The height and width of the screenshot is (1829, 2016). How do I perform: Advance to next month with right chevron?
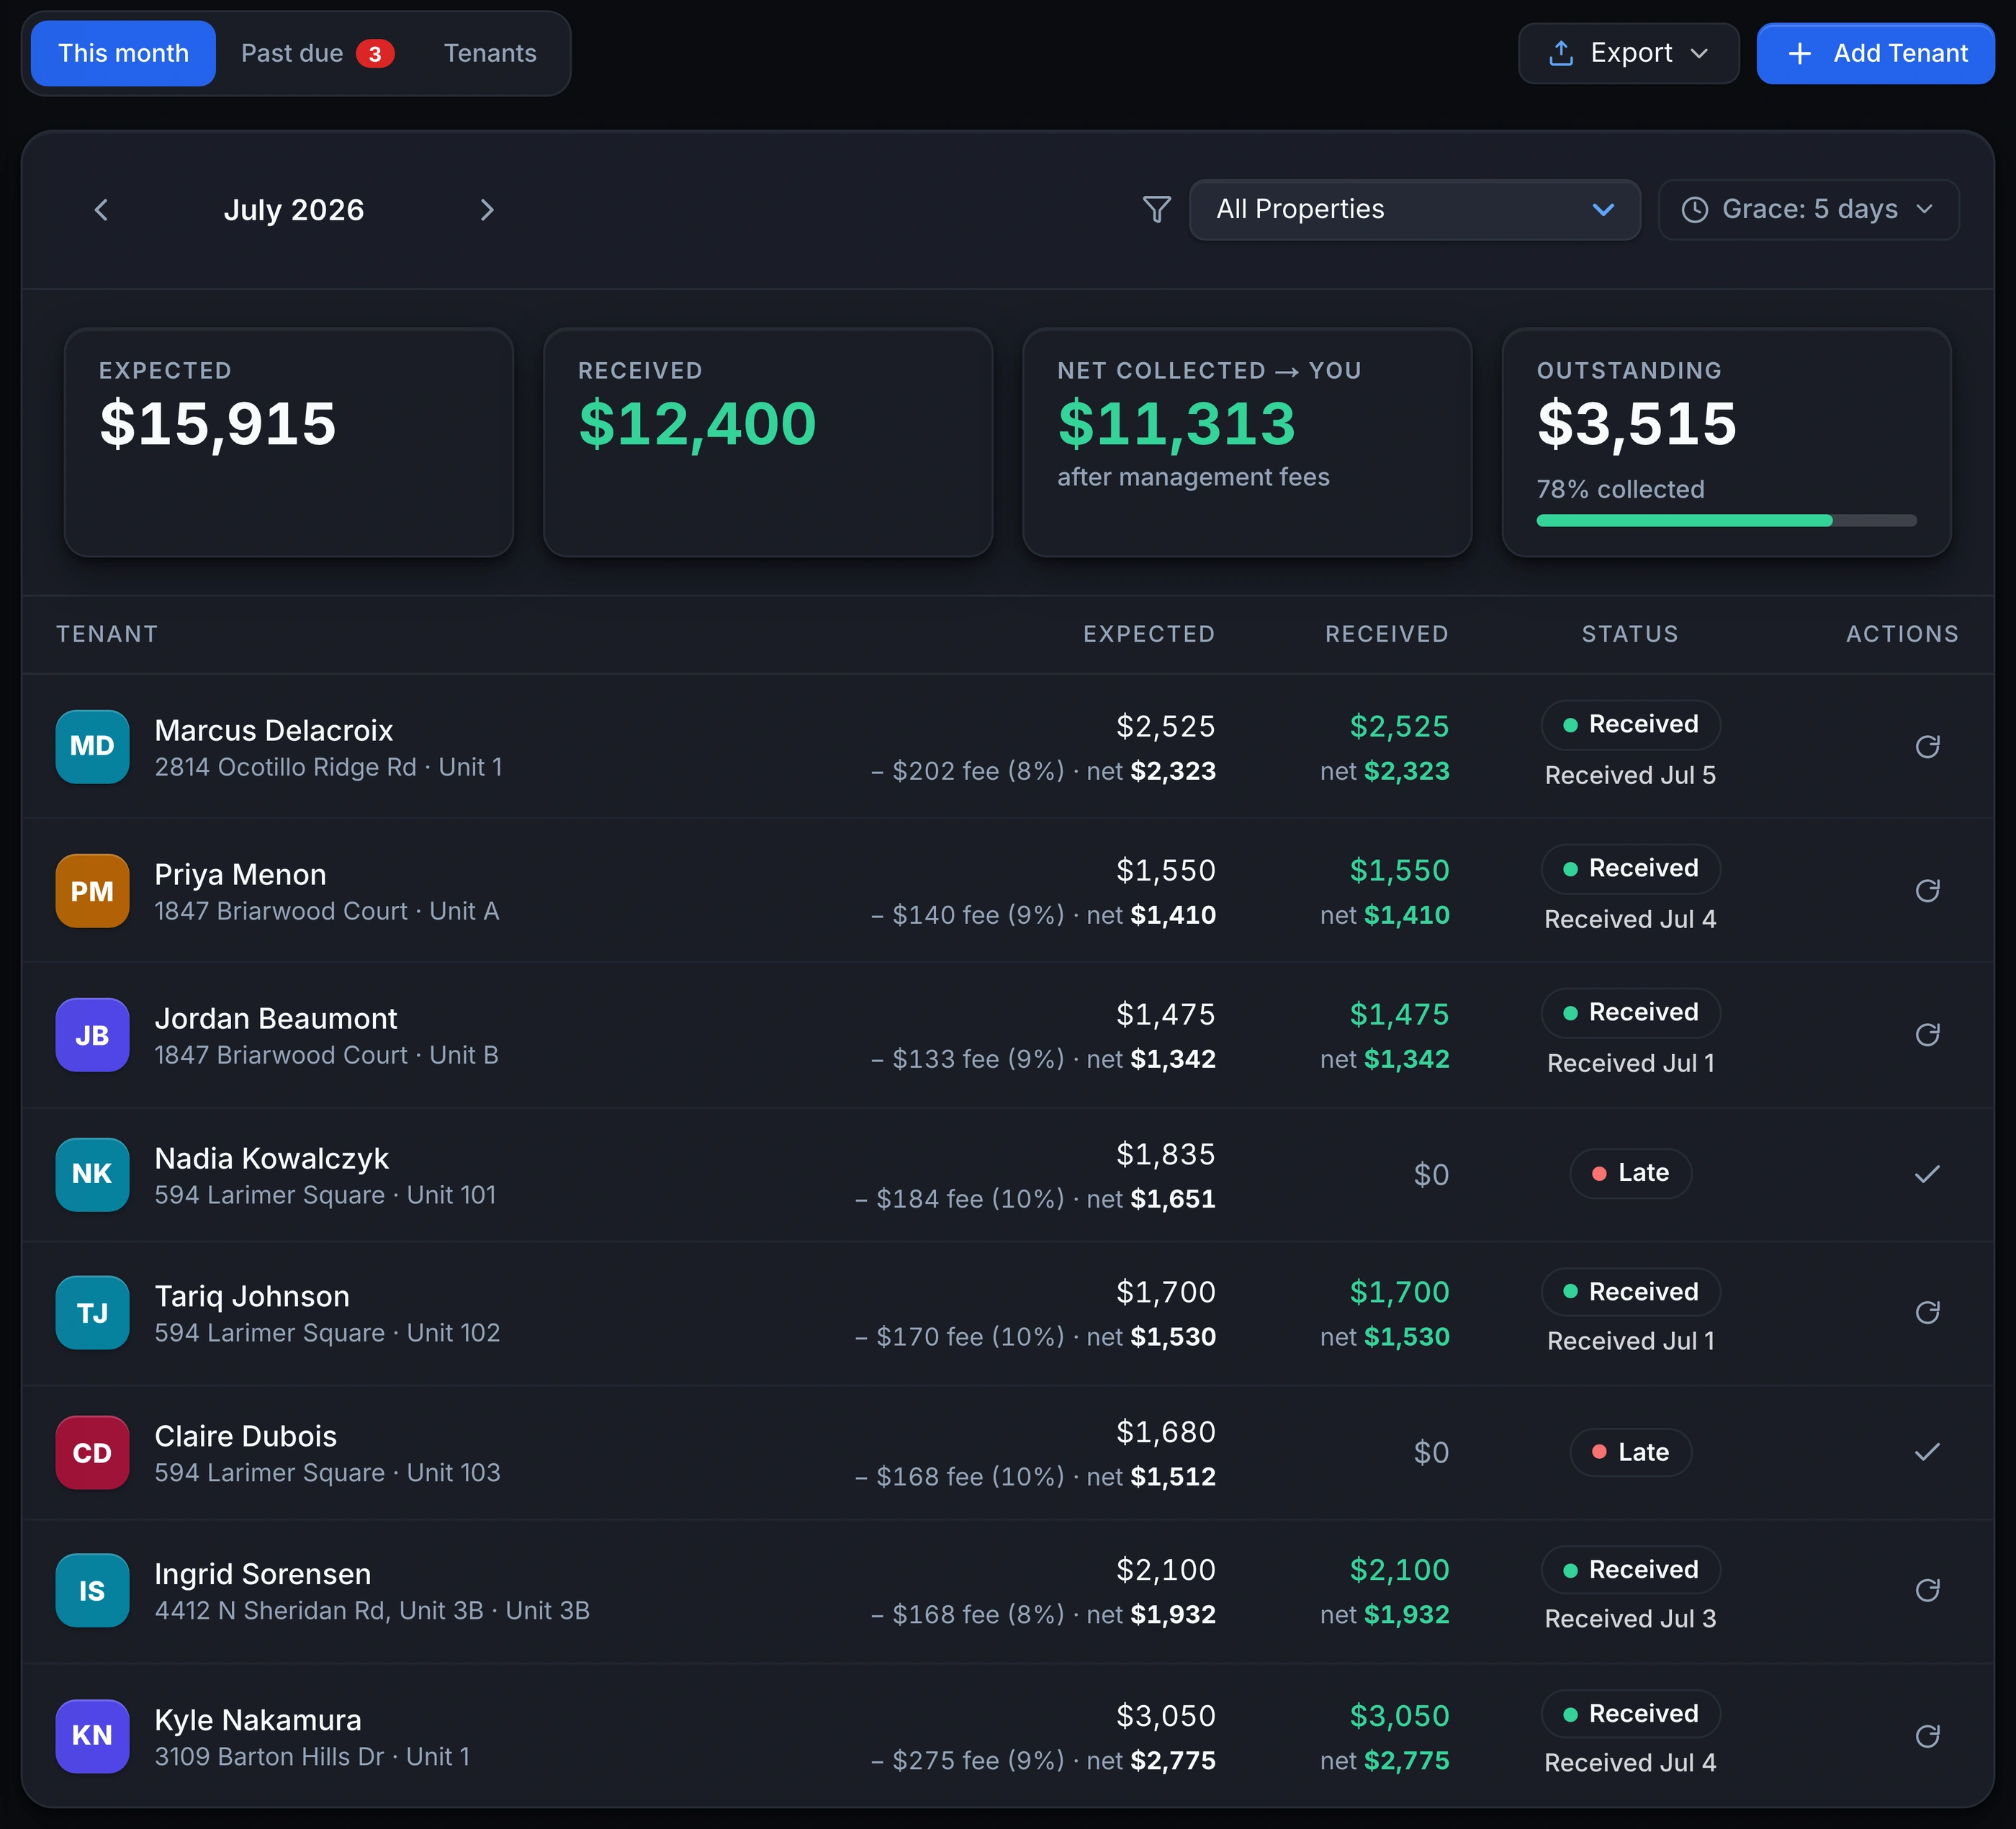pyautogui.click(x=487, y=210)
